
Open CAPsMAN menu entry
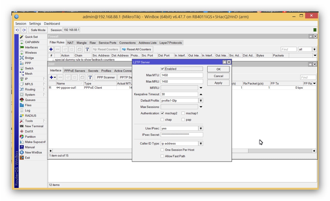point(32,42)
